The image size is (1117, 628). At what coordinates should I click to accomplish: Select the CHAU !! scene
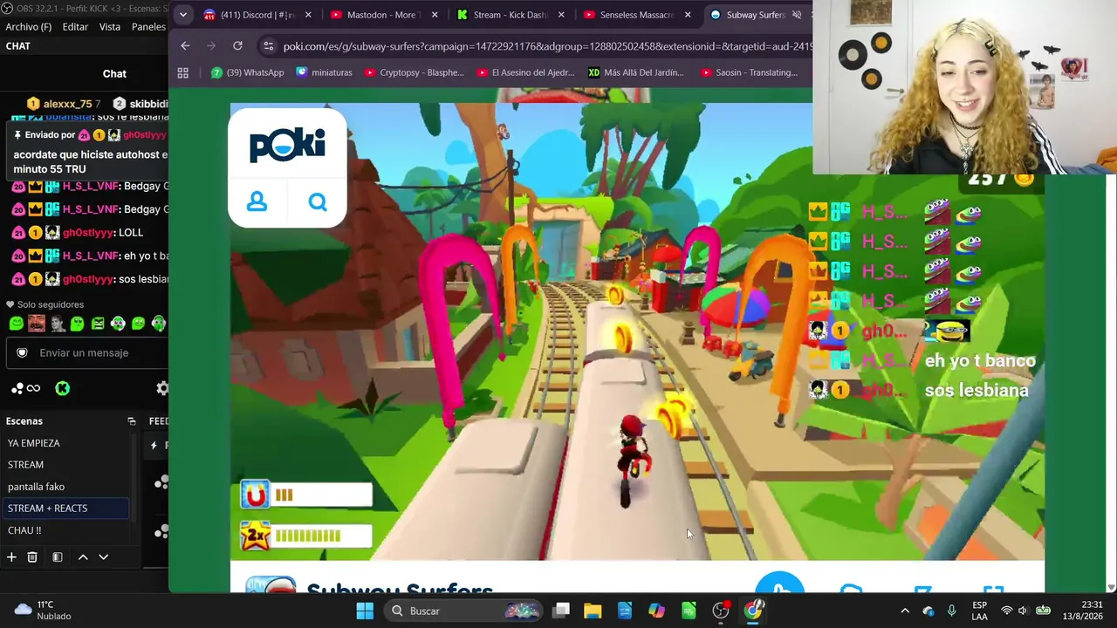coord(66,530)
